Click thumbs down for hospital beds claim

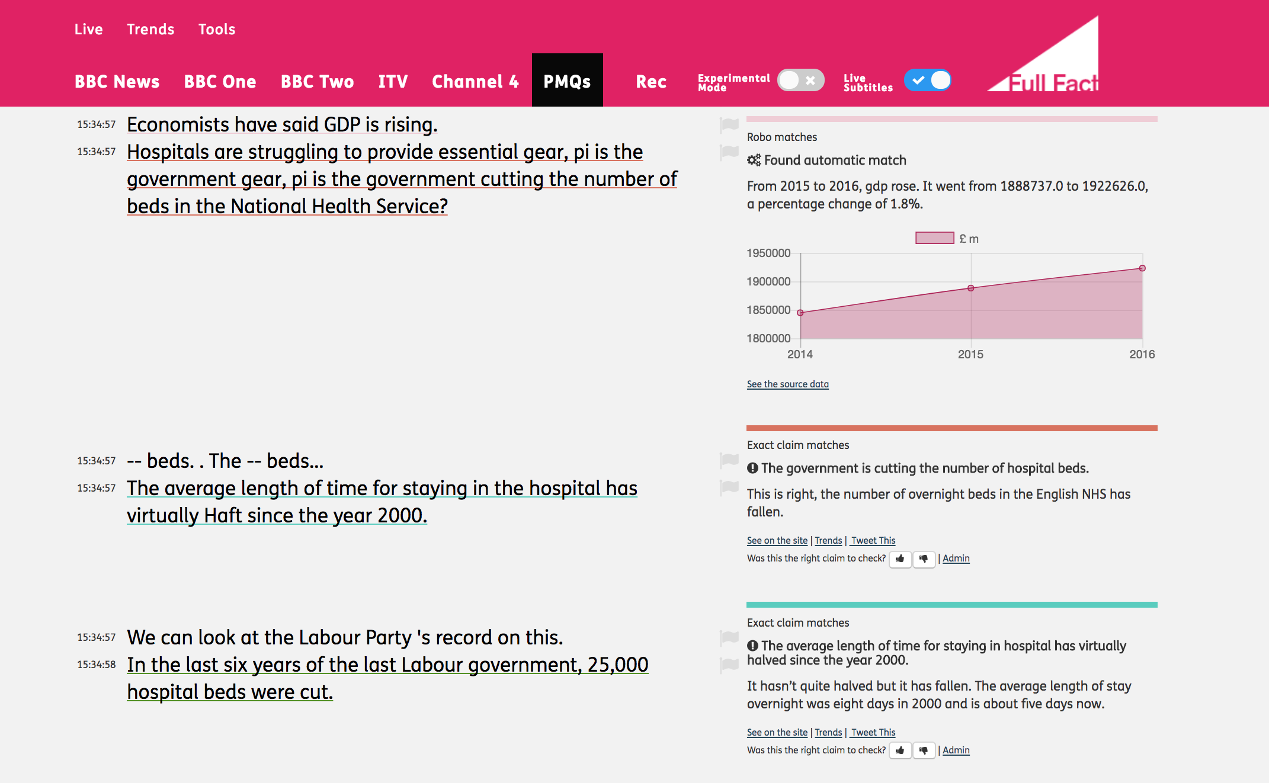[x=924, y=559]
